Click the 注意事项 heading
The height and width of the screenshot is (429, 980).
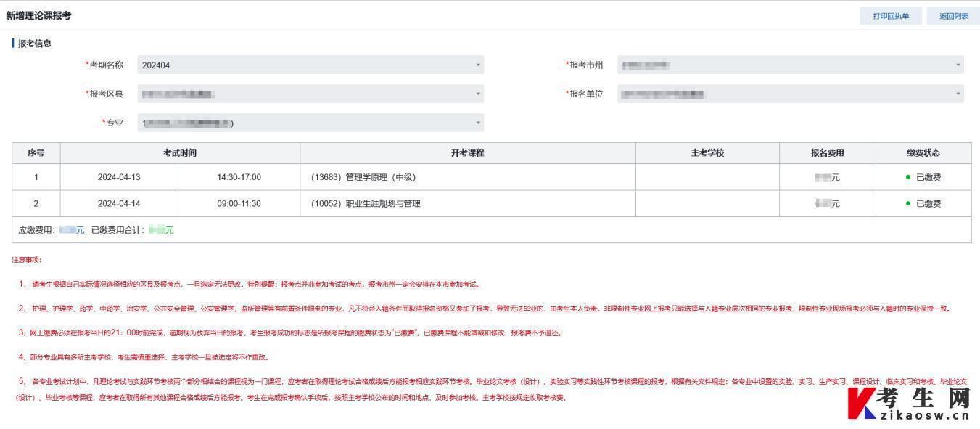point(27,260)
